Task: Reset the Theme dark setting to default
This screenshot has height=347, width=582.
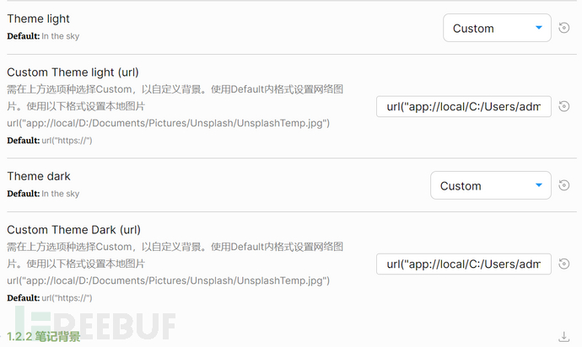Action: pyautogui.click(x=564, y=185)
